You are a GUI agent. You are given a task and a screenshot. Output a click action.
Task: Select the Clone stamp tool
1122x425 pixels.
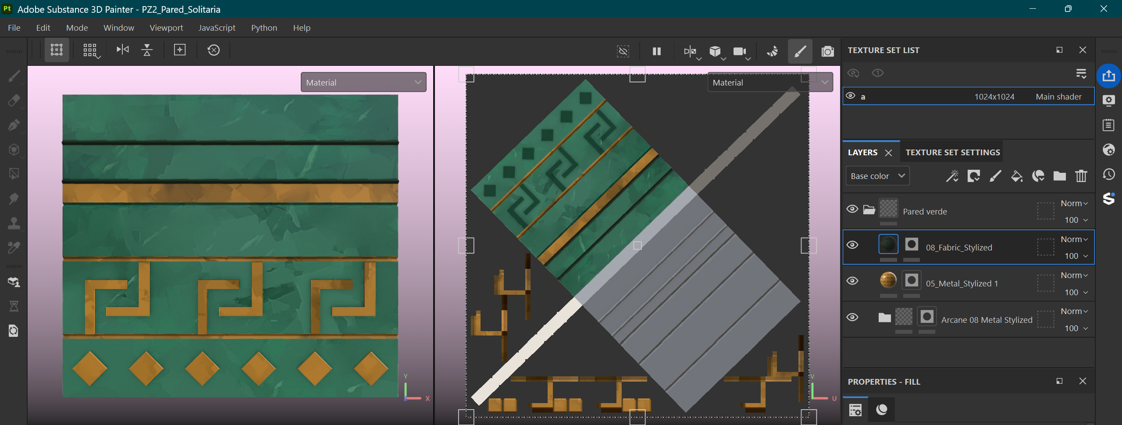[14, 223]
